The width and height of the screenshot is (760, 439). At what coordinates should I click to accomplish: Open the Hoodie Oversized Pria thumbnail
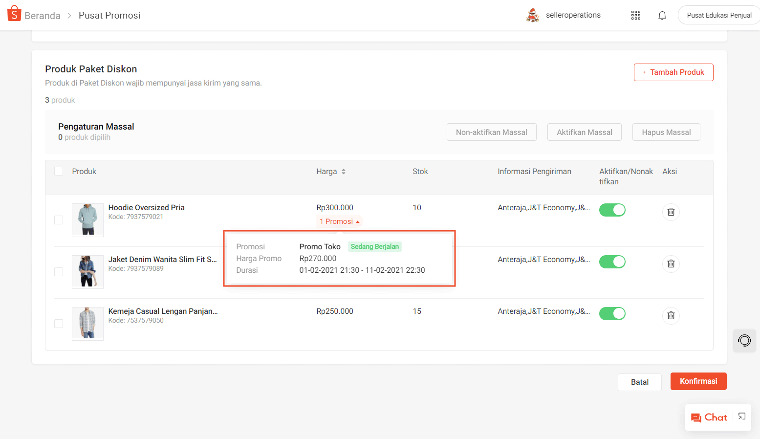(x=87, y=220)
